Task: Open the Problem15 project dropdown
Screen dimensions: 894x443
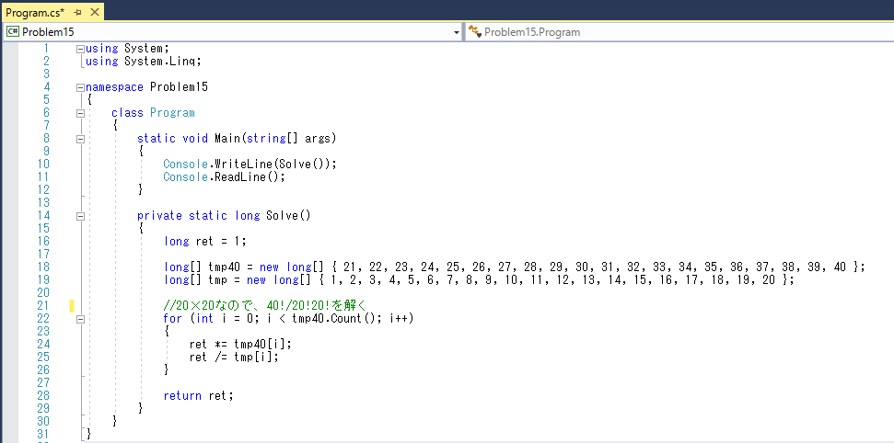Action: tap(456, 32)
